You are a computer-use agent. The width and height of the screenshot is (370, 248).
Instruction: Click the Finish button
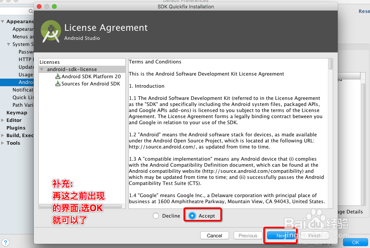pos(314,235)
